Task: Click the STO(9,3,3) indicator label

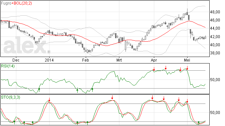Action: click(11, 97)
